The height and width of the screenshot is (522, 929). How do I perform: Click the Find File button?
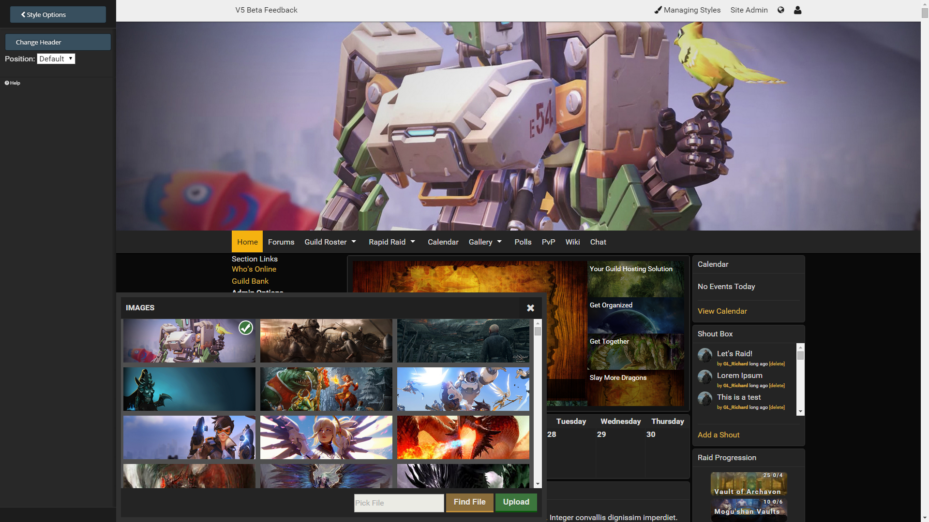(x=469, y=502)
